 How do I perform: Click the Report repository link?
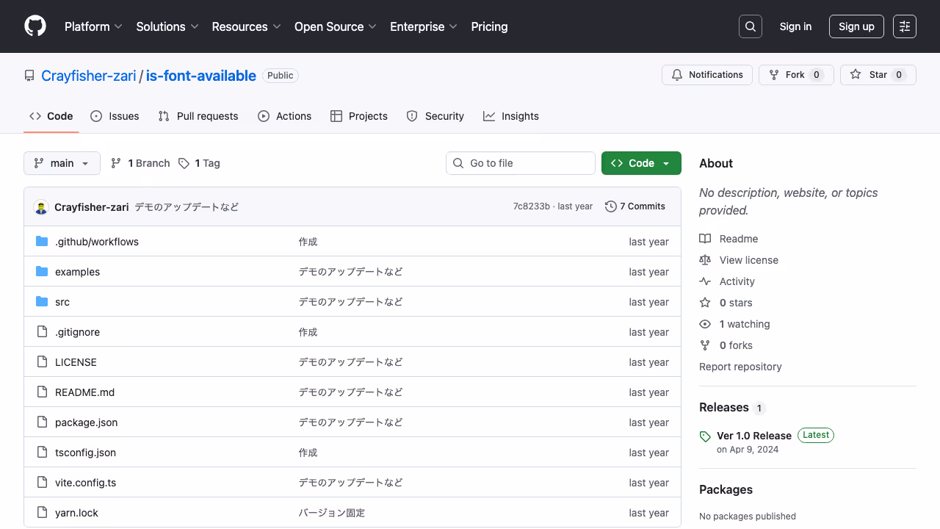click(x=740, y=367)
